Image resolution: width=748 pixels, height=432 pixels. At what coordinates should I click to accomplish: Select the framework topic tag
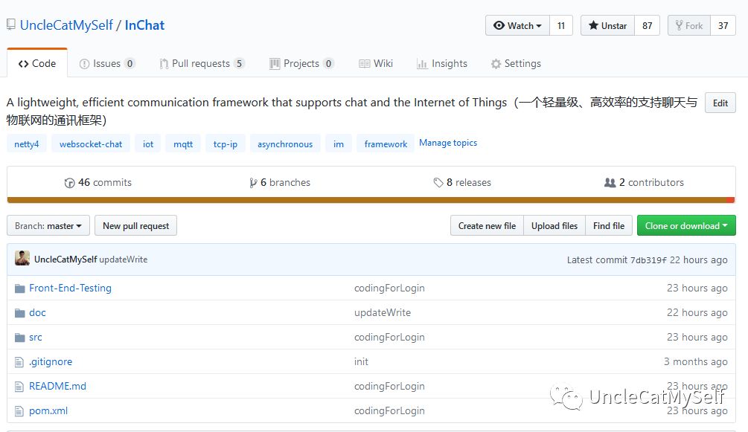[386, 144]
